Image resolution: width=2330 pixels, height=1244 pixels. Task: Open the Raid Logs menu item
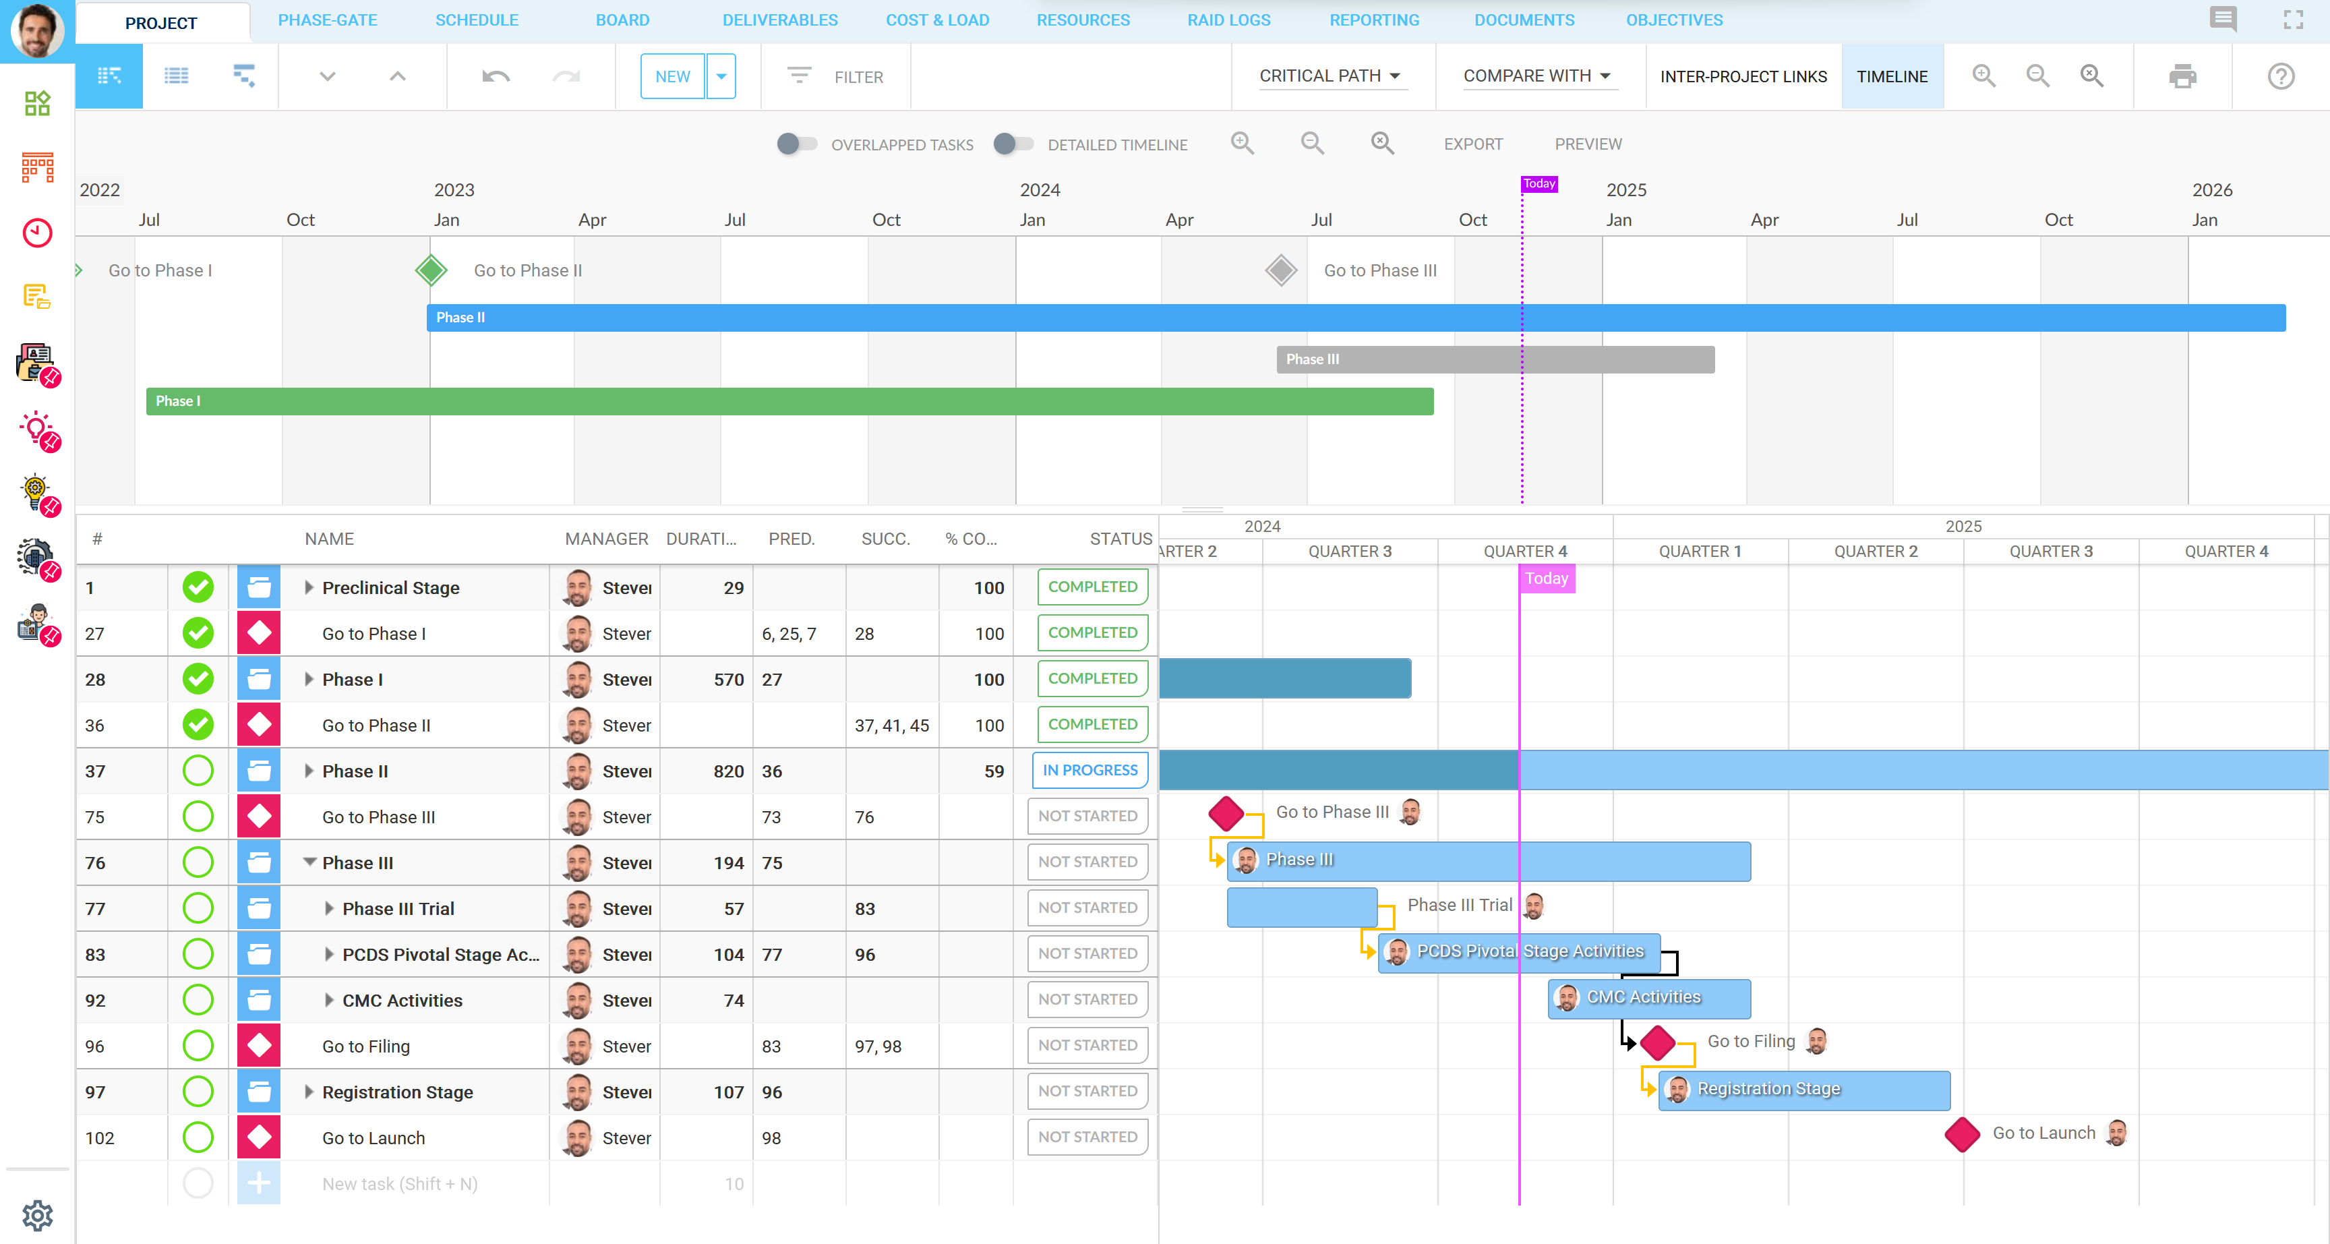pyautogui.click(x=1228, y=20)
